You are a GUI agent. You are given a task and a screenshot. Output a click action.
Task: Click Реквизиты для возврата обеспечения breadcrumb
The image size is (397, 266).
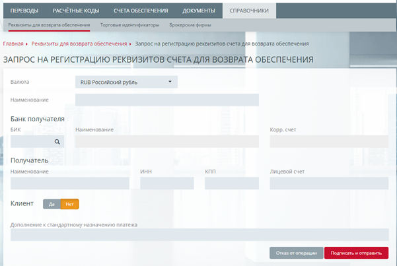(x=79, y=44)
